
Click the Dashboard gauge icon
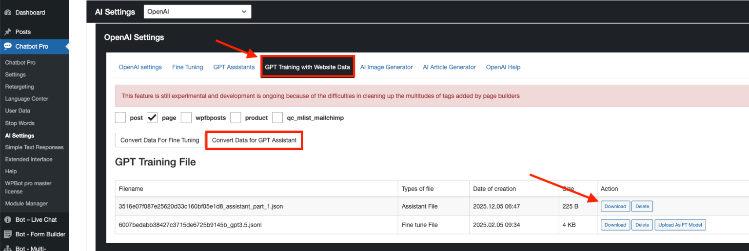pos(8,13)
